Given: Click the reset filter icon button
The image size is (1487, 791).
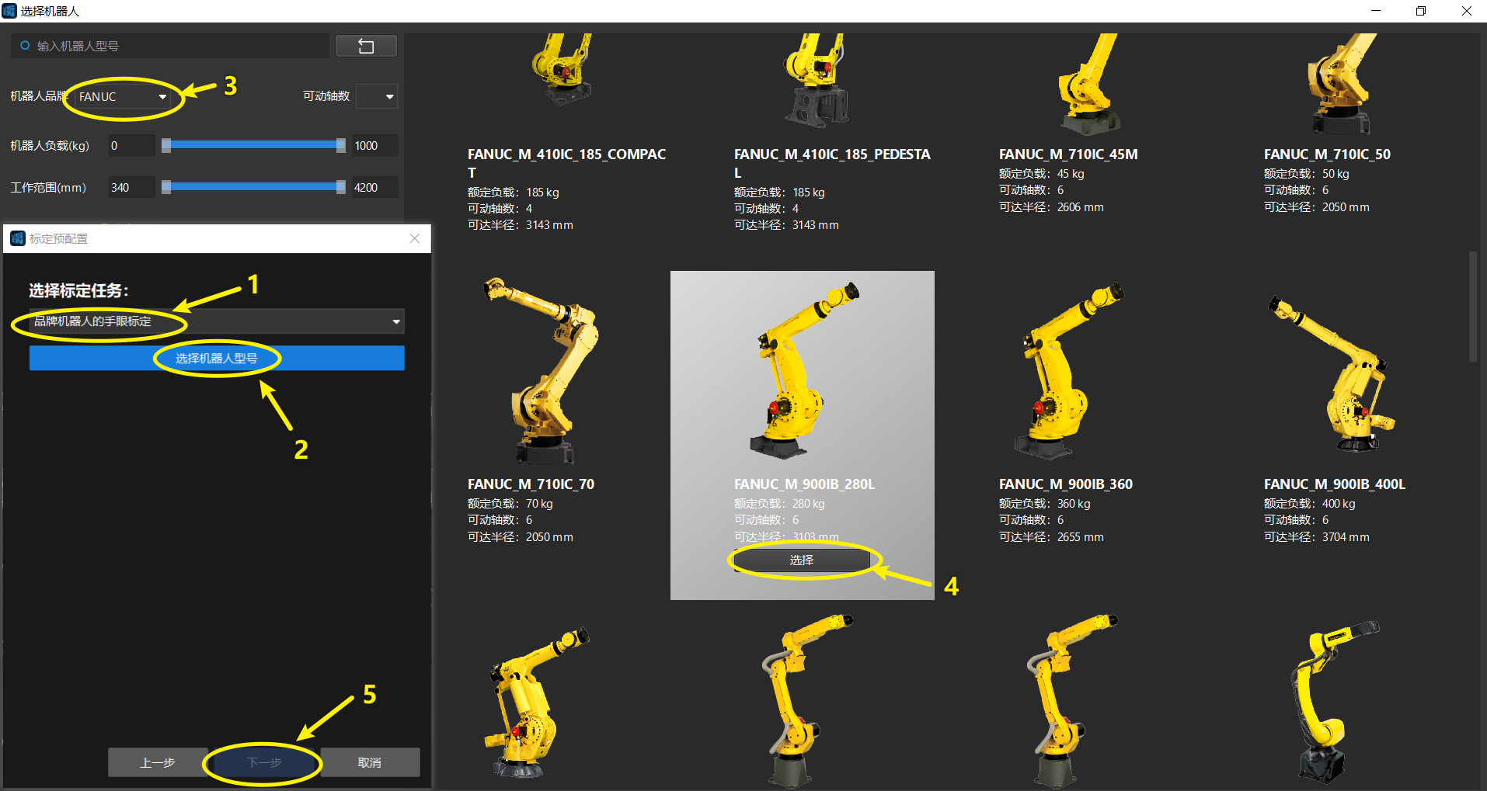Looking at the screenshot, I should pos(366,47).
